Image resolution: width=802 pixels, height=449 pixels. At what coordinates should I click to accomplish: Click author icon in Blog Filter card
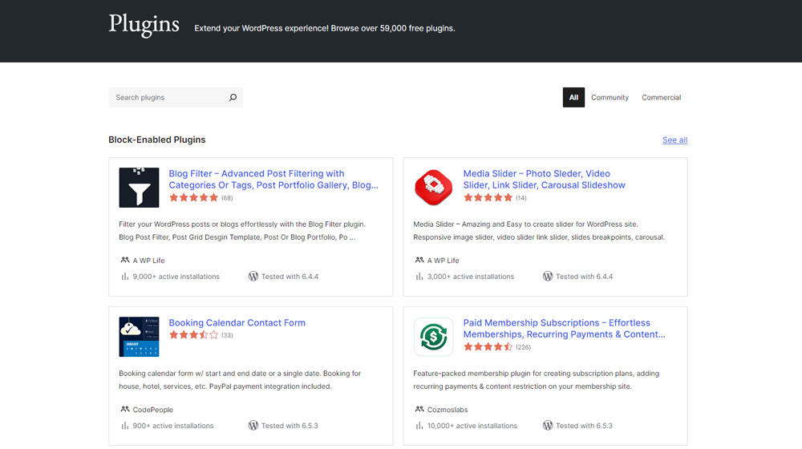(125, 261)
